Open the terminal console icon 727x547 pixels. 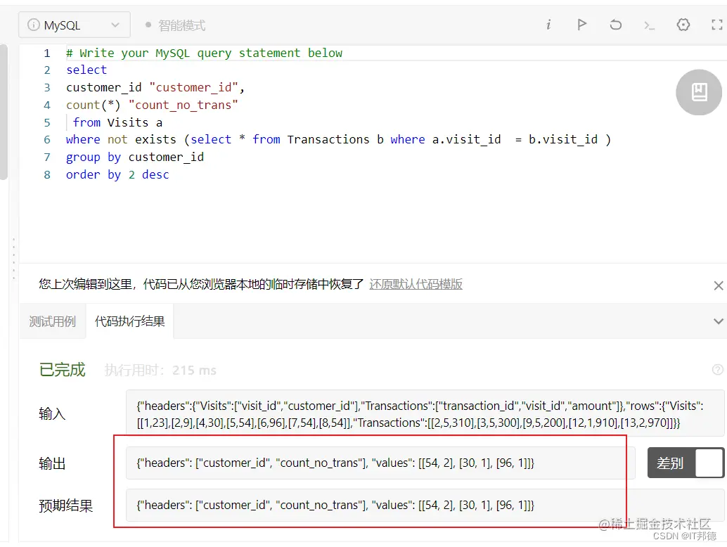click(649, 25)
